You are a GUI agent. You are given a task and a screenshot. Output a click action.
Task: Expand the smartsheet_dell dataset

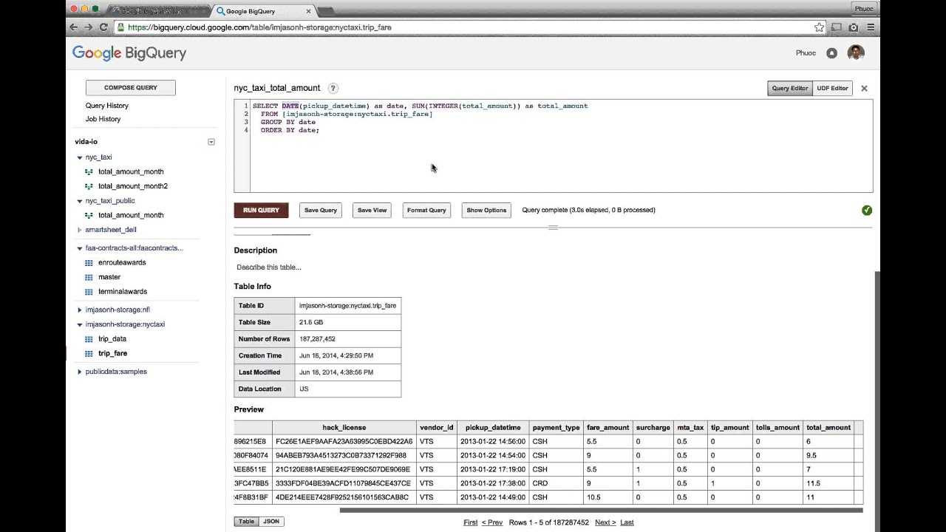(x=80, y=230)
